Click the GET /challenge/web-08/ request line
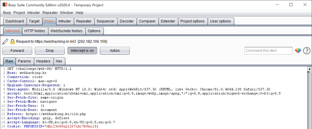Screen dimensions: 312x129 point(39,69)
